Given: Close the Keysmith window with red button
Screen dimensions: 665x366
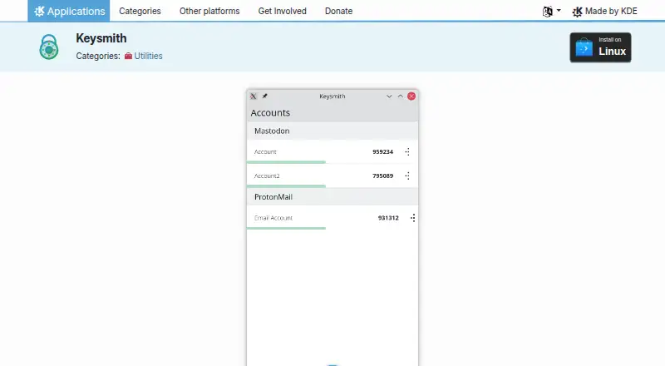Looking at the screenshot, I should click(411, 96).
